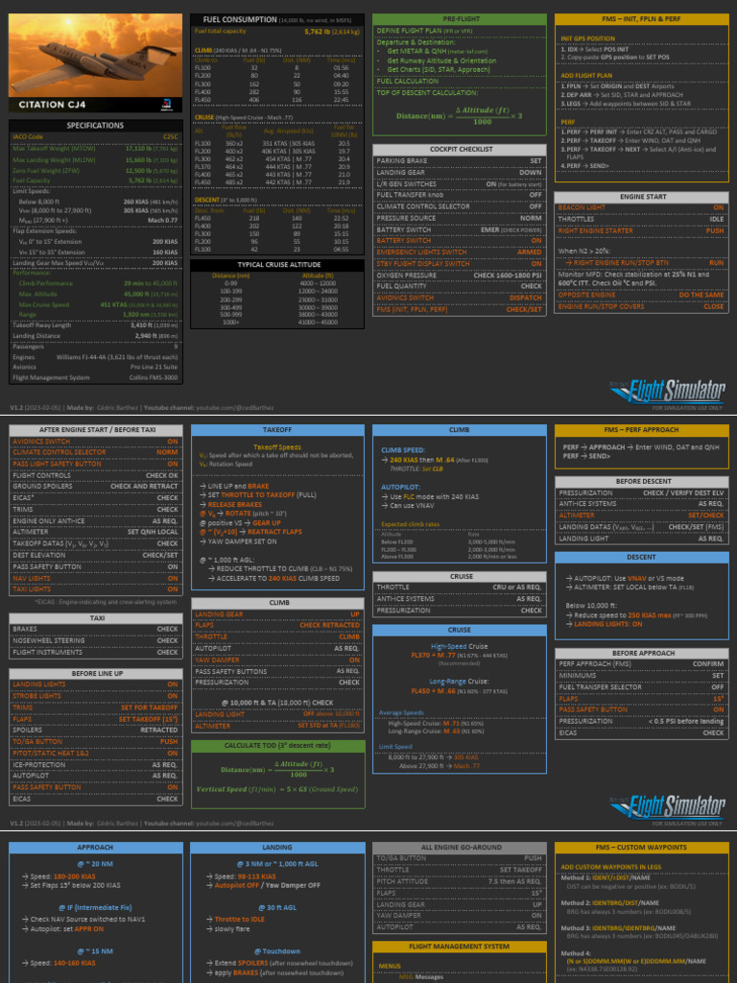Screen dimensions: 737x983
Task: Click the Flight Simulator logo below Engine Start
Action: [668, 392]
